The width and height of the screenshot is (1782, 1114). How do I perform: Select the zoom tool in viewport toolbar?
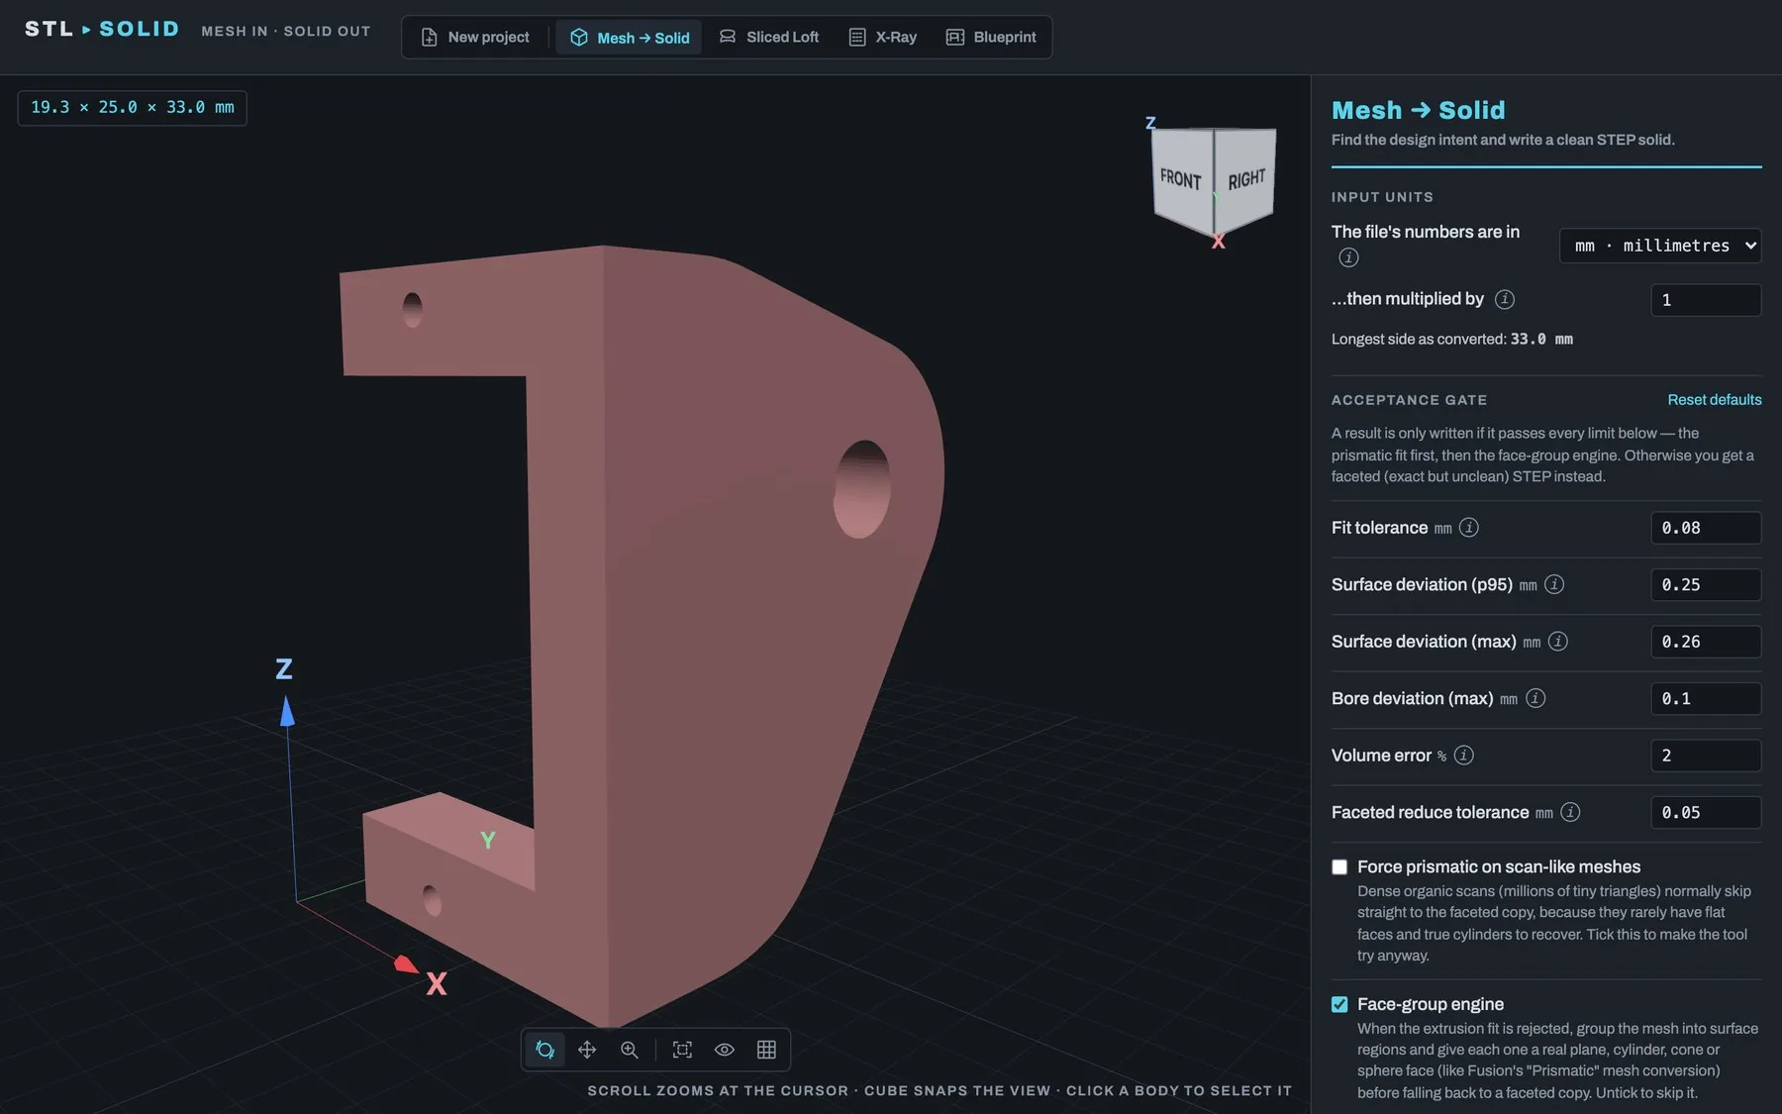pos(630,1050)
